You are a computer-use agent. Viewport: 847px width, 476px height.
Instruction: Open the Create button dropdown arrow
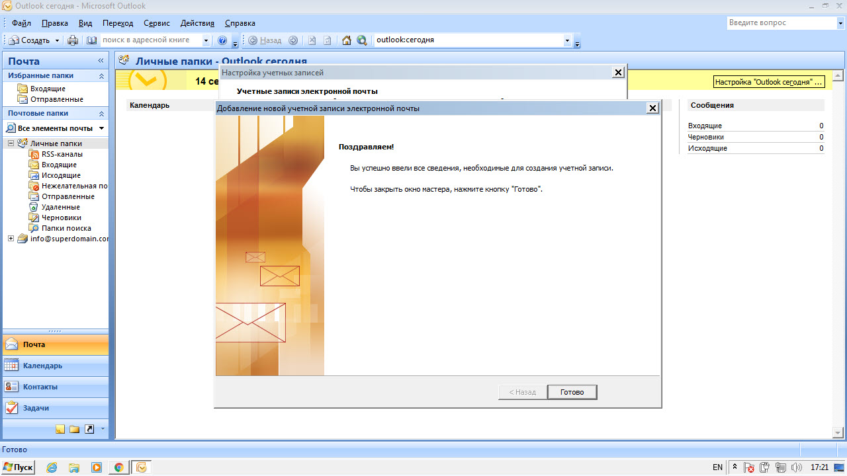(x=57, y=40)
